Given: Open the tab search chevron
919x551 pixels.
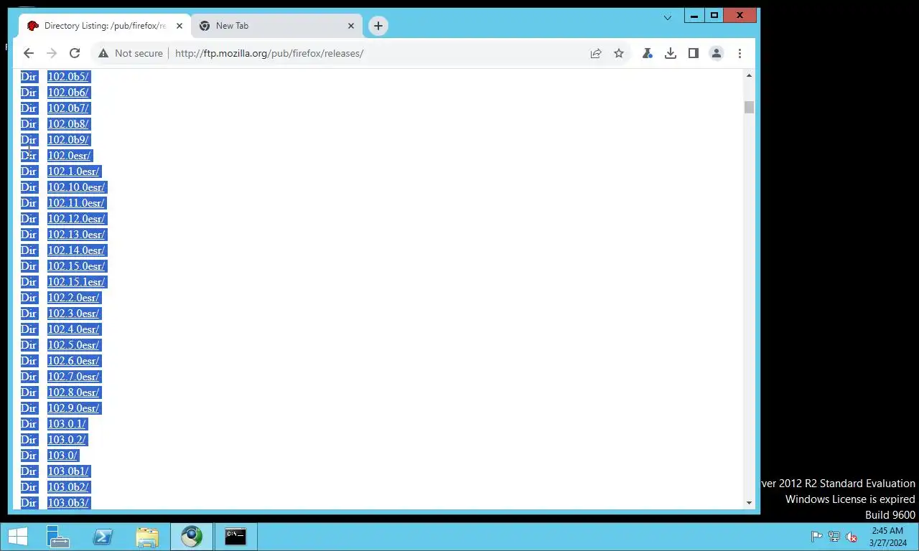Looking at the screenshot, I should pos(668,17).
